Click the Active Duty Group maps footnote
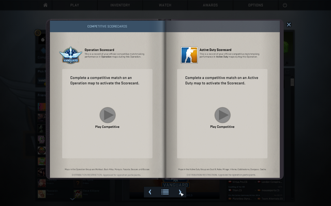This screenshot has width=331, height=206. coord(222,169)
